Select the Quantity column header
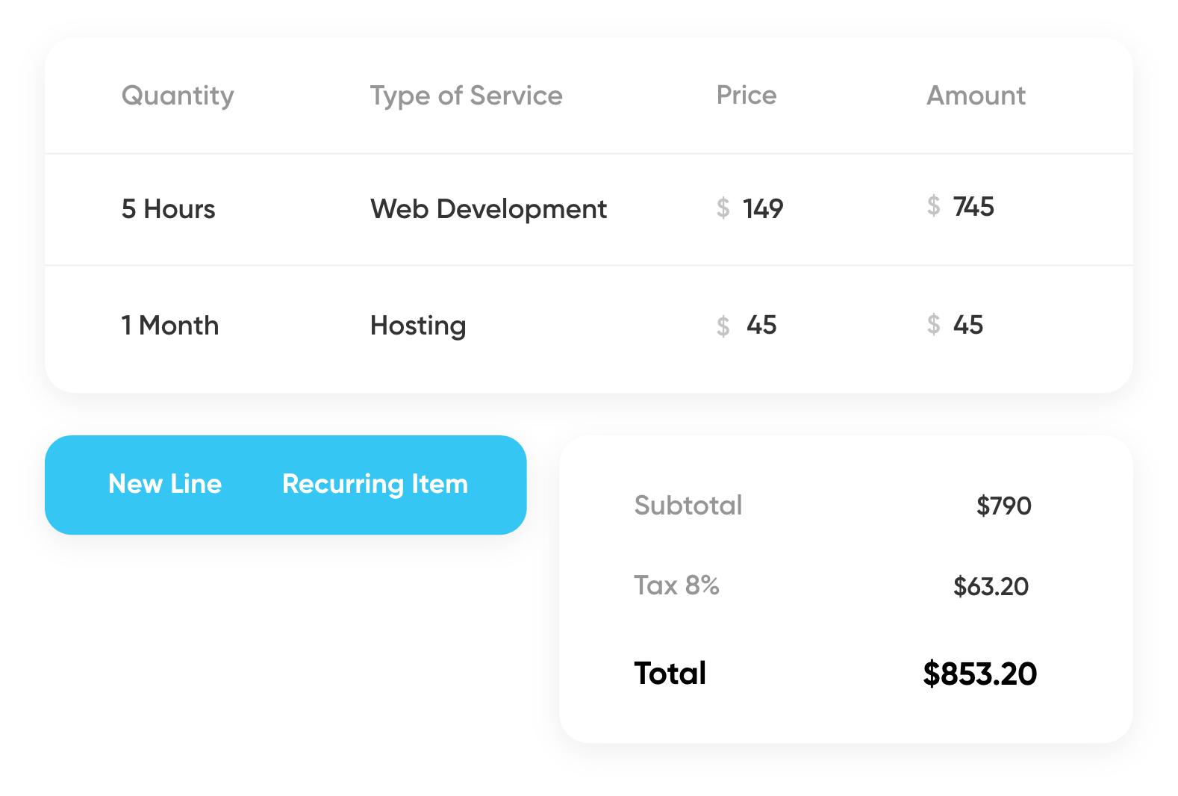1178x796 pixels. (x=178, y=96)
